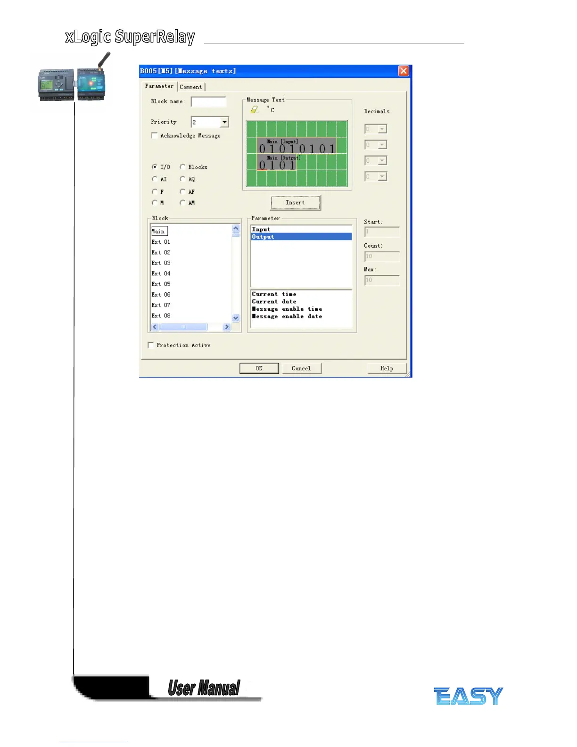Open the second Decimals dropdown
577x747 pixels.
pos(382,145)
